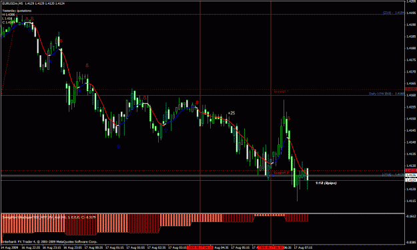The height and width of the screenshot is (250, 417).
Task: Click the Yesterday quotations heading
Action: (17, 11)
